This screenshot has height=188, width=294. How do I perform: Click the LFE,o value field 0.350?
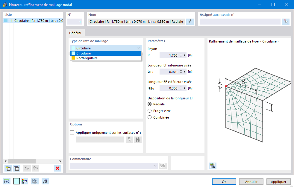pos(169,88)
